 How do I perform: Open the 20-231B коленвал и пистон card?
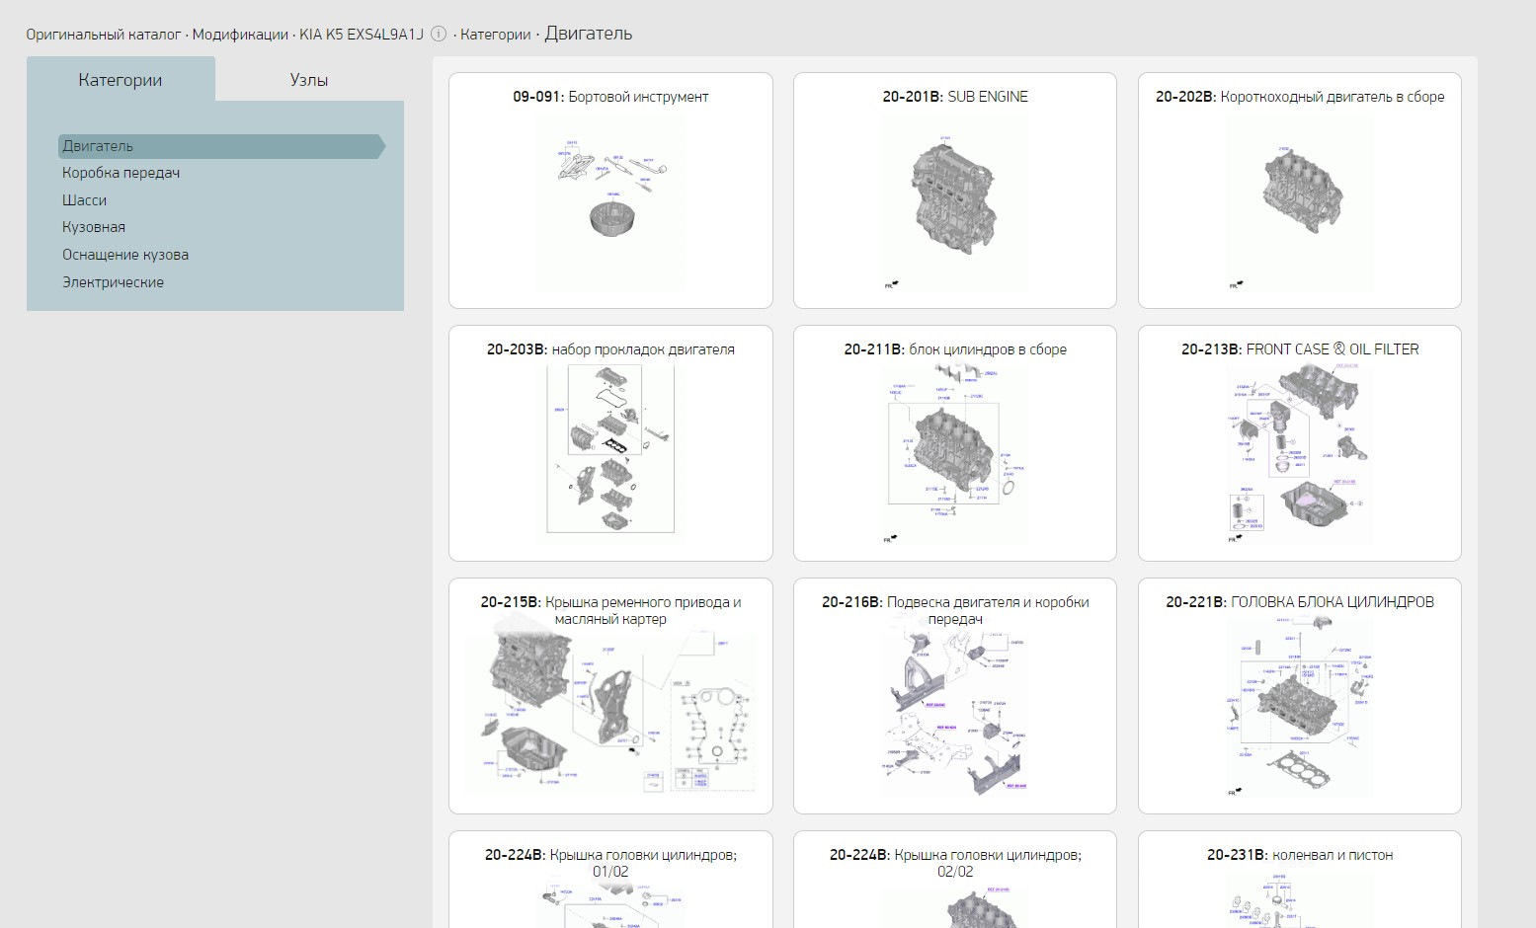click(x=1300, y=880)
